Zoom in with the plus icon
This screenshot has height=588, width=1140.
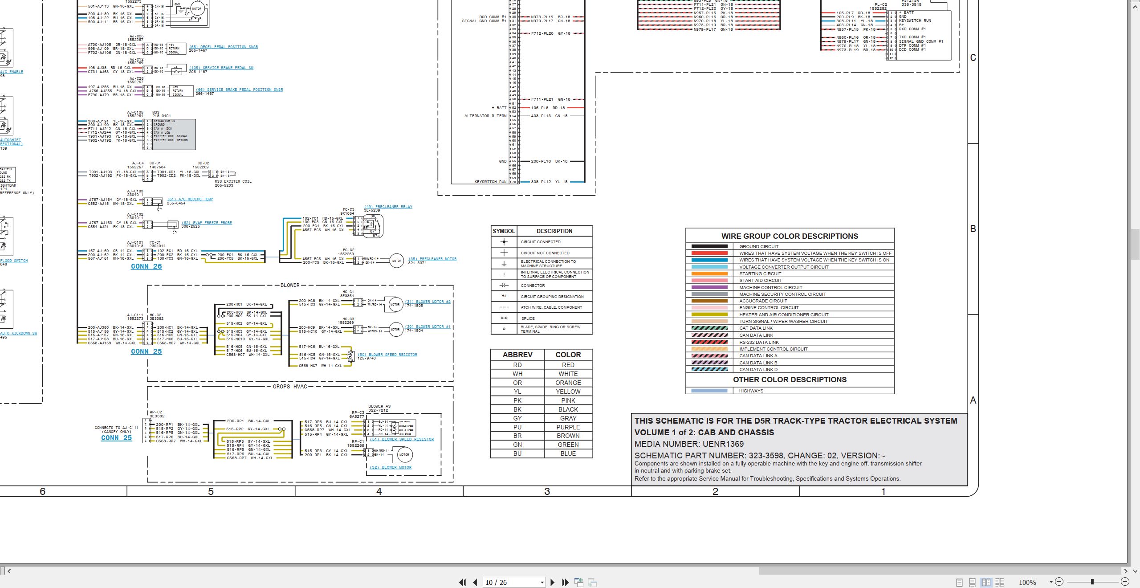[1125, 582]
